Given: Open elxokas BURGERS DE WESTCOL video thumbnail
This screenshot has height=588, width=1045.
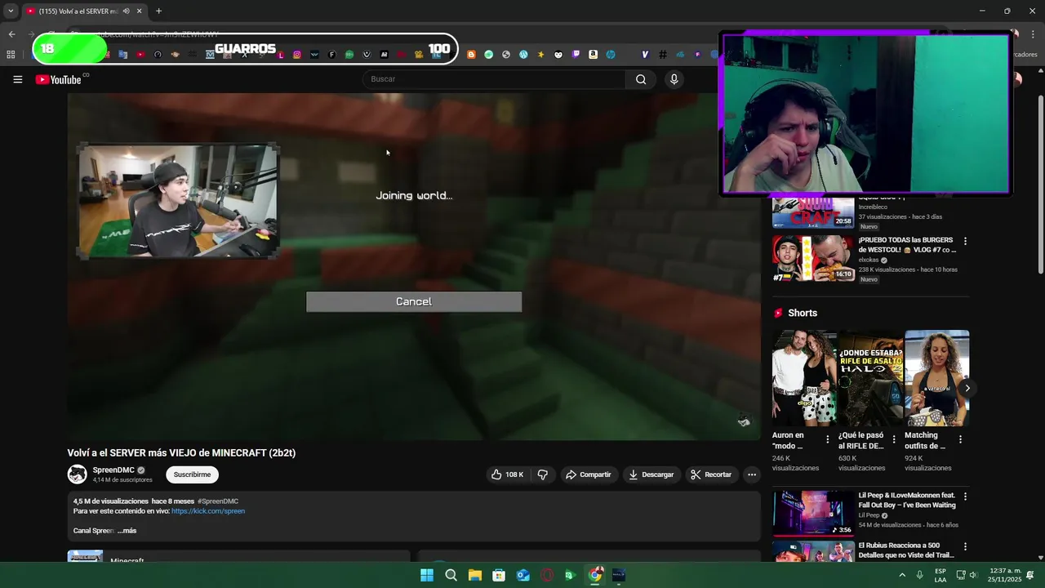Looking at the screenshot, I should coord(813,258).
